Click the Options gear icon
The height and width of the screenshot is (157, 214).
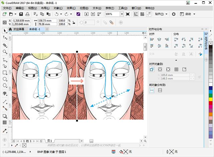tap(174, 14)
